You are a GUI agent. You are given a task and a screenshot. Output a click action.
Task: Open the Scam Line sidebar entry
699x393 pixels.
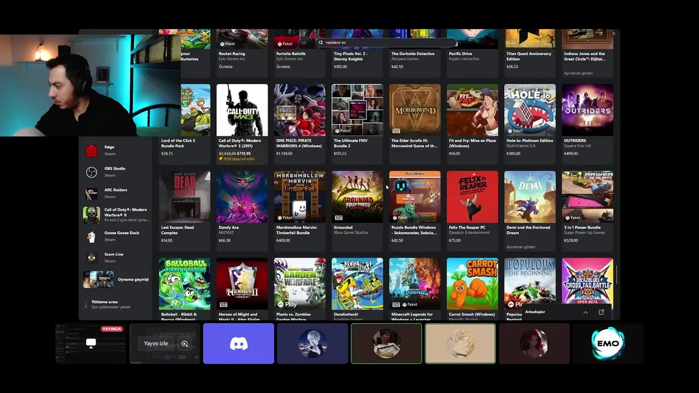[116, 258]
